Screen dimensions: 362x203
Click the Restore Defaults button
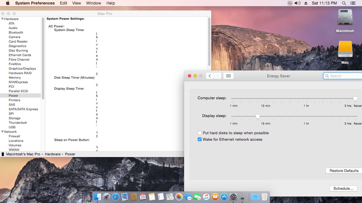click(344, 171)
